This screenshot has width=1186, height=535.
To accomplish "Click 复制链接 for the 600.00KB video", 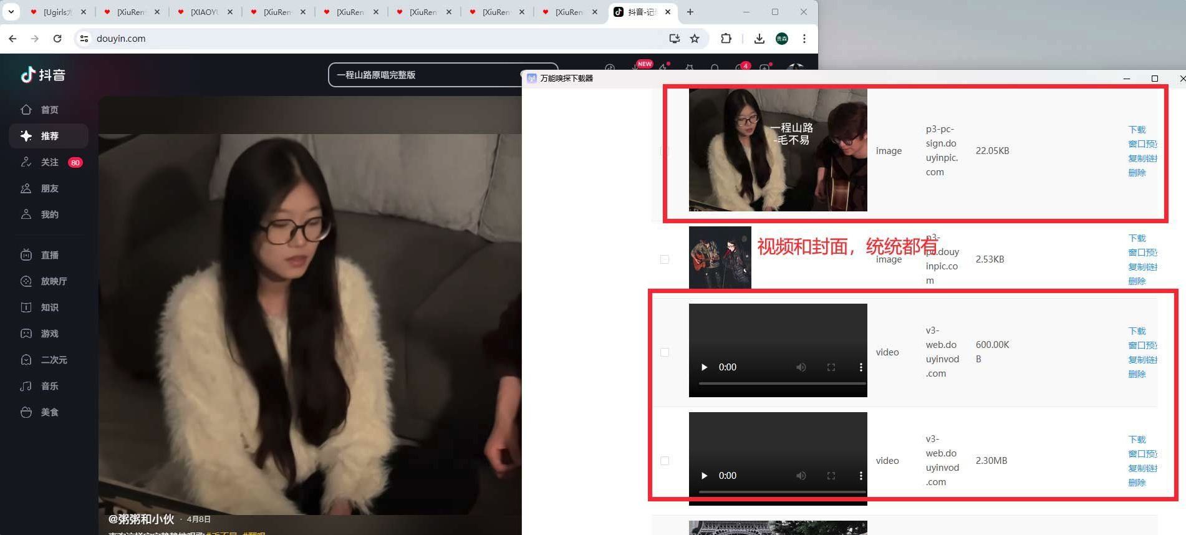I will pyautogui.click(x=1142, y=360).
